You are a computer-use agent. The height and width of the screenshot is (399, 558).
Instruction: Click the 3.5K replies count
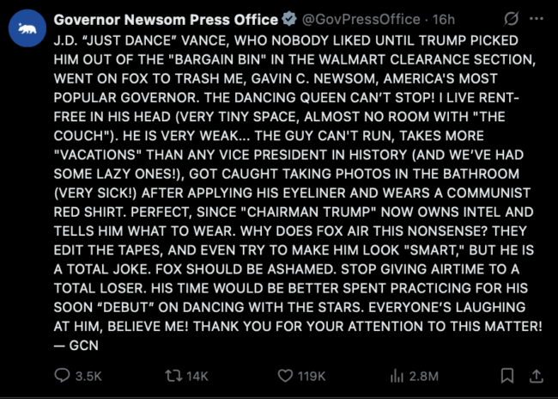88,376
